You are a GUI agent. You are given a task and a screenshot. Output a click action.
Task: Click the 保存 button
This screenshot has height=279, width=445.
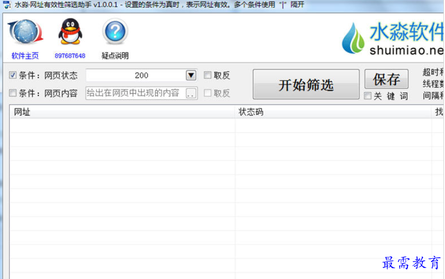point(386,79)
